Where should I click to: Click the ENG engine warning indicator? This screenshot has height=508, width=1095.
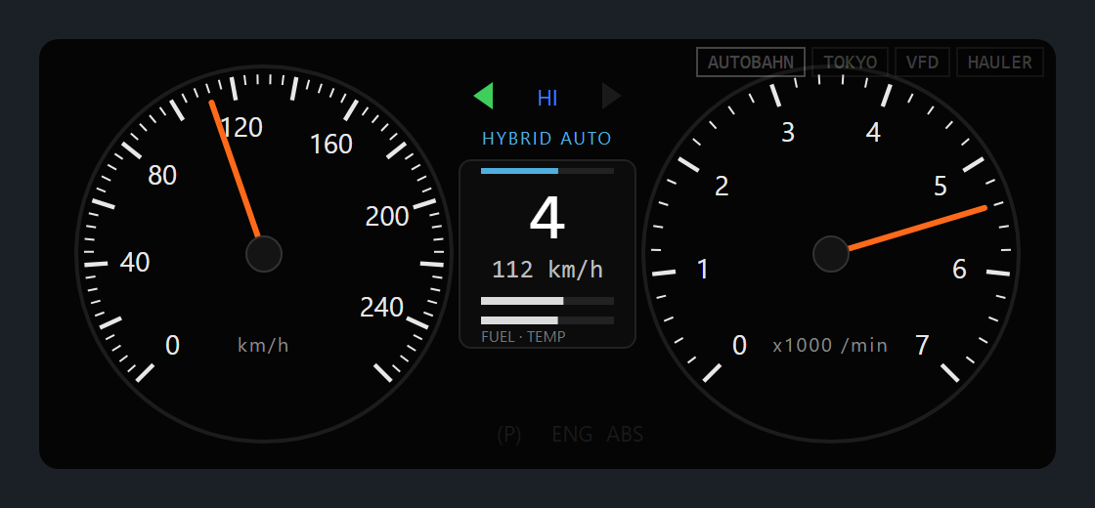(572, 435)
